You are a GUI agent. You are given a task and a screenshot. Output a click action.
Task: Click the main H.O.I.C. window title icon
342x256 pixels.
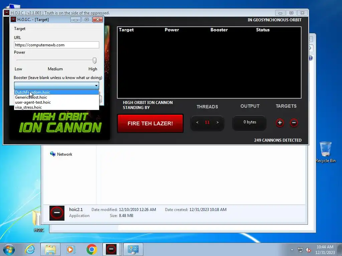click(7, 13)
